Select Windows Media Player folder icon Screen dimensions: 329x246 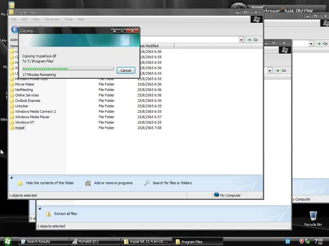pyautogui.click(x=12, y=117)
